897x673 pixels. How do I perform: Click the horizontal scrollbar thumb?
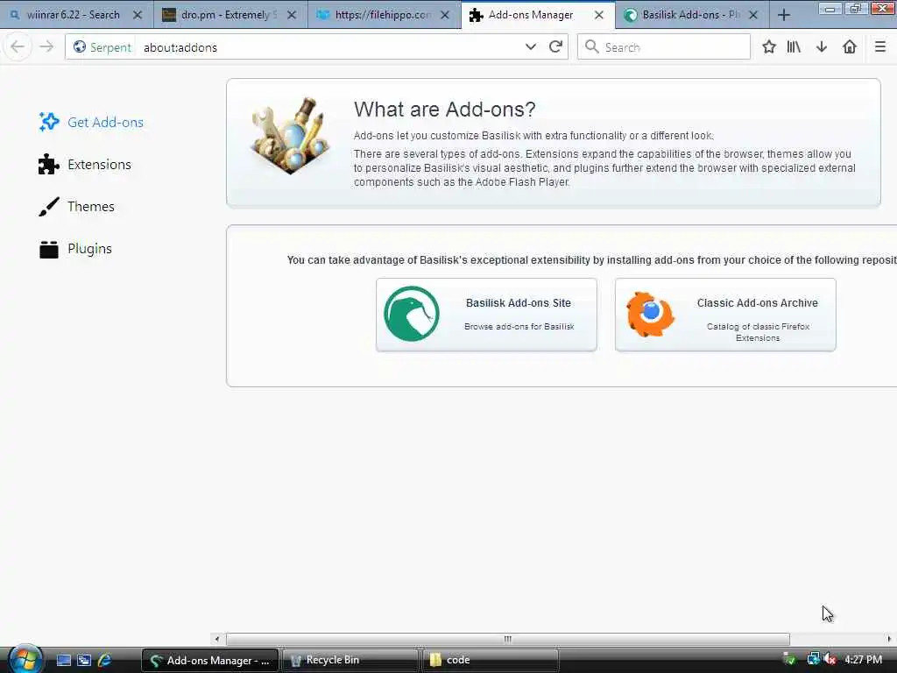tap(507, 639)
